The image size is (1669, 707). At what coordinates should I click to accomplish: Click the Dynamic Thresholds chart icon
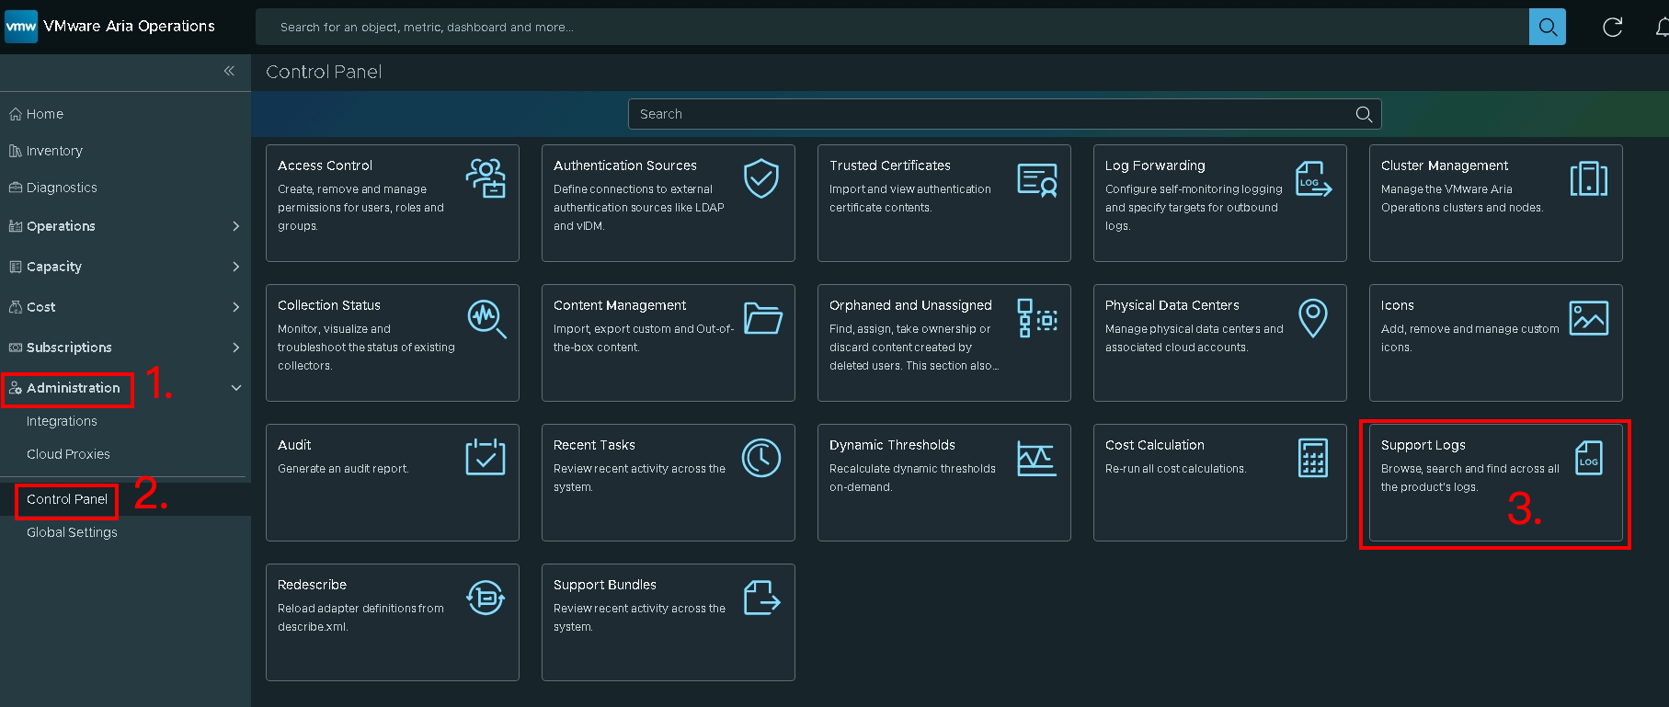click(1036, 458)
